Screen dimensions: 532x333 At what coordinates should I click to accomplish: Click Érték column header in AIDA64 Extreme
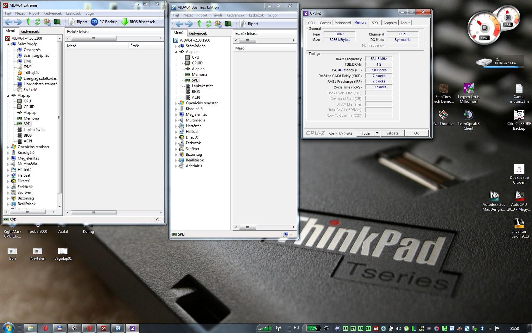coord(146,46)
